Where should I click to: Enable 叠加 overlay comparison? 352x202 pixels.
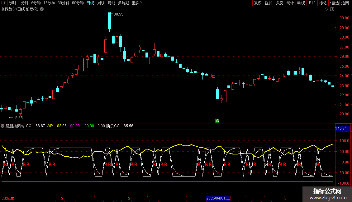coord(268,3)
